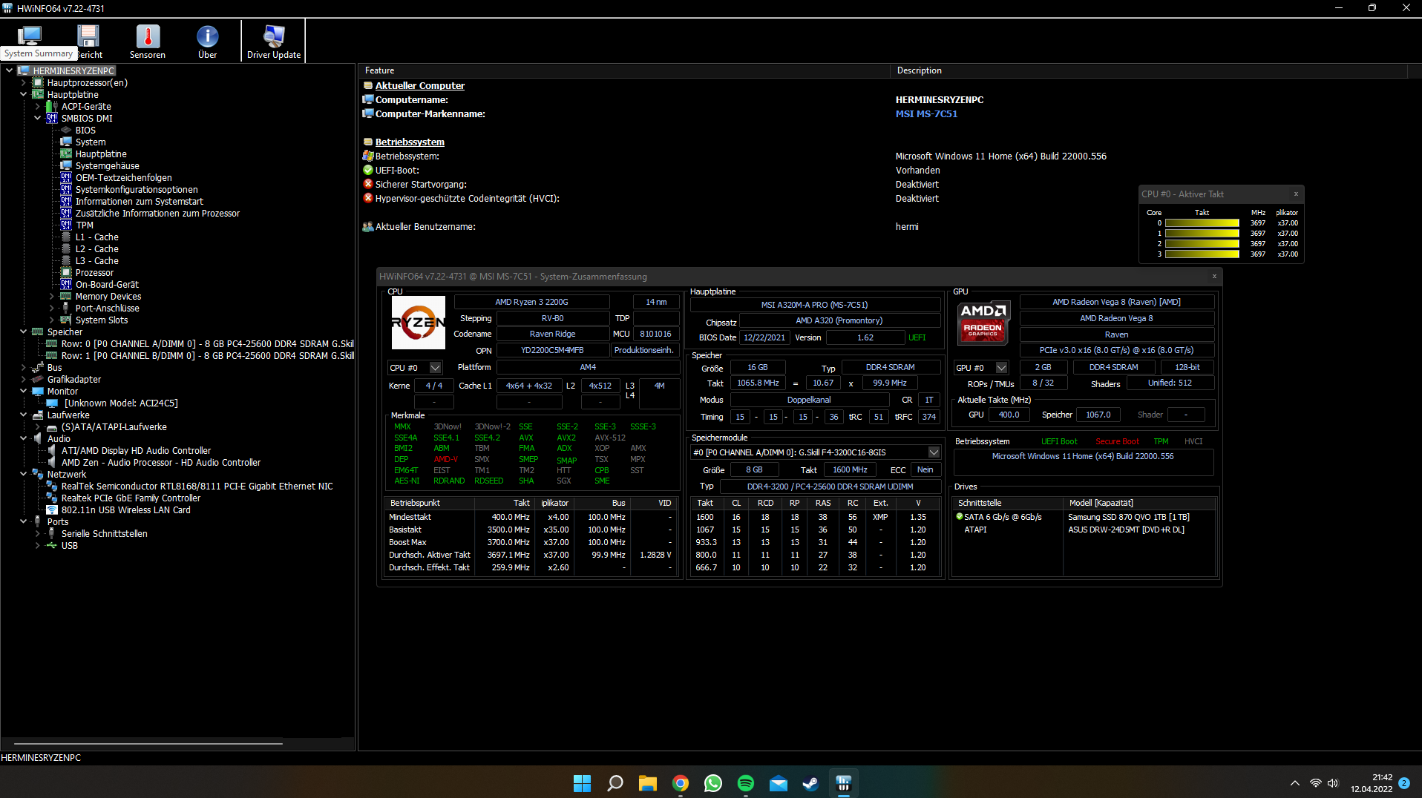Click the Samsung SSD 870 QVO drive row

[x=1084, y=518]
